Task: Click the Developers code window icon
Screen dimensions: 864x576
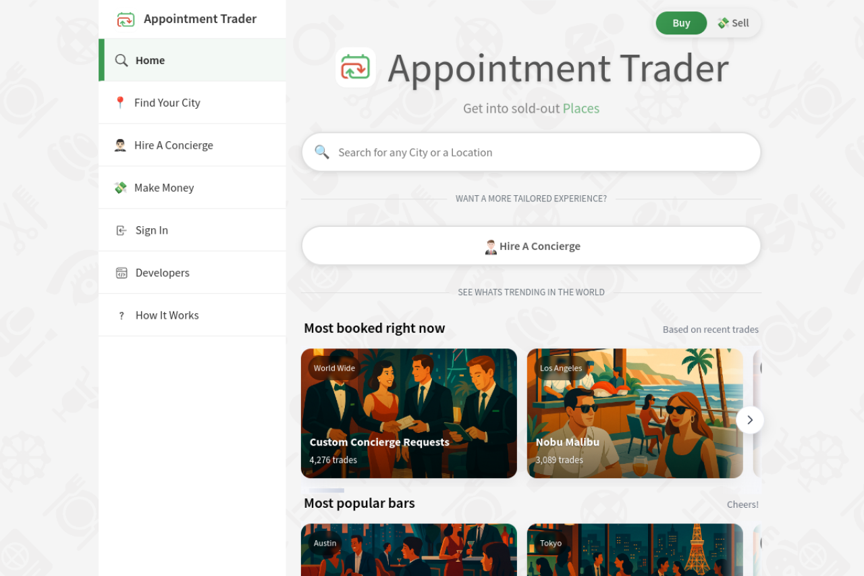Action: [122, 273]
